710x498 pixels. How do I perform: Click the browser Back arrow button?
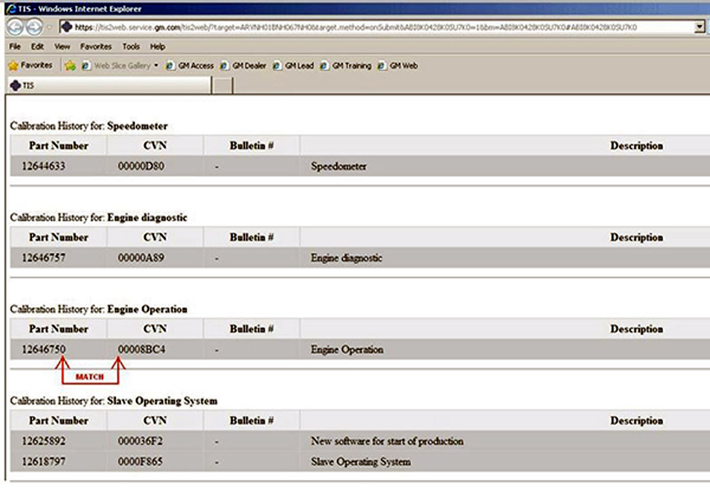coord(15,27)
